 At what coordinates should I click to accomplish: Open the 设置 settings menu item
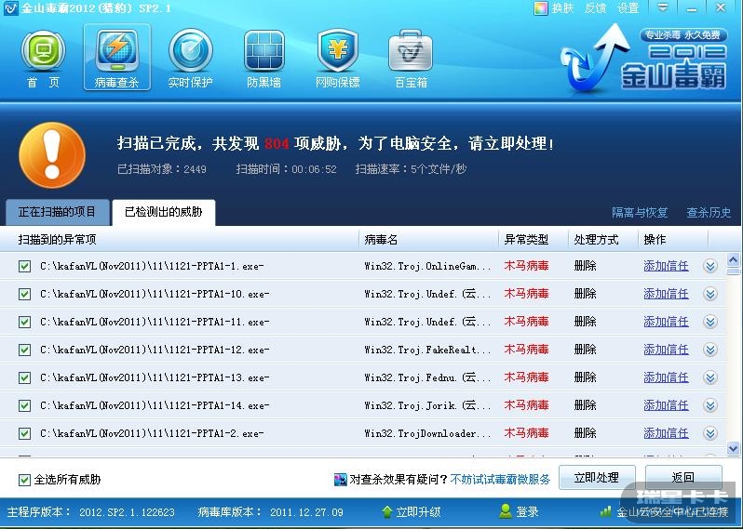point(628,8)
